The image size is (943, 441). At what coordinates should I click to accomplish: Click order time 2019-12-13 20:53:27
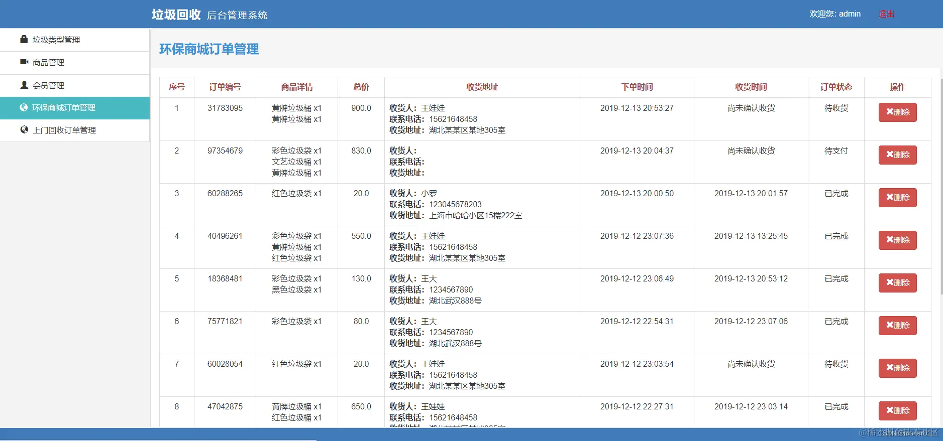(x=637, y=108)
